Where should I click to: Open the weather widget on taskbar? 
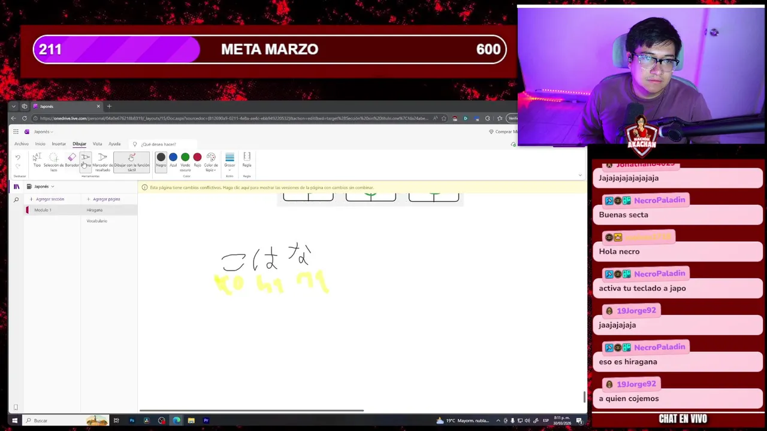click(x=462, y=421)
